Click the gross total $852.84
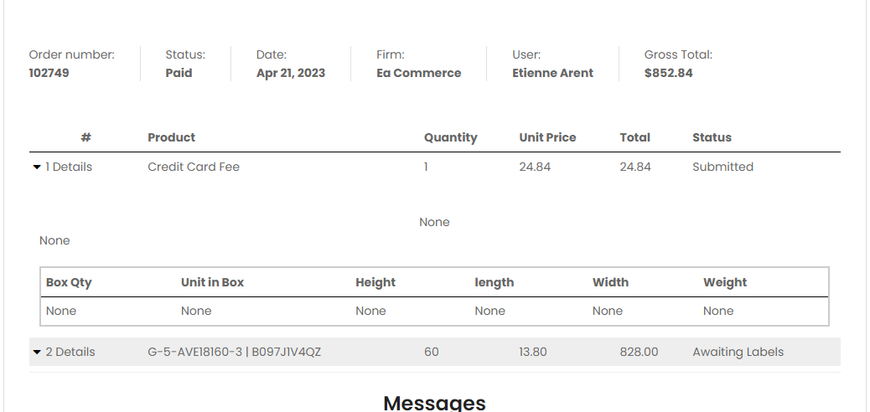870x412 pixels. [x=669, y=73]
